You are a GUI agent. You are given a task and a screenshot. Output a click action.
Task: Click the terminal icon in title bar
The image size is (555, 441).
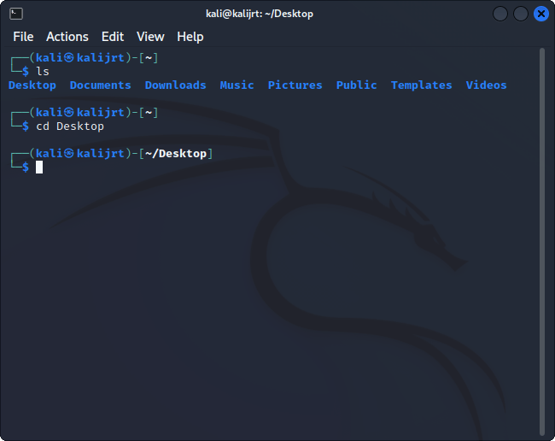[x=16, y=14]
